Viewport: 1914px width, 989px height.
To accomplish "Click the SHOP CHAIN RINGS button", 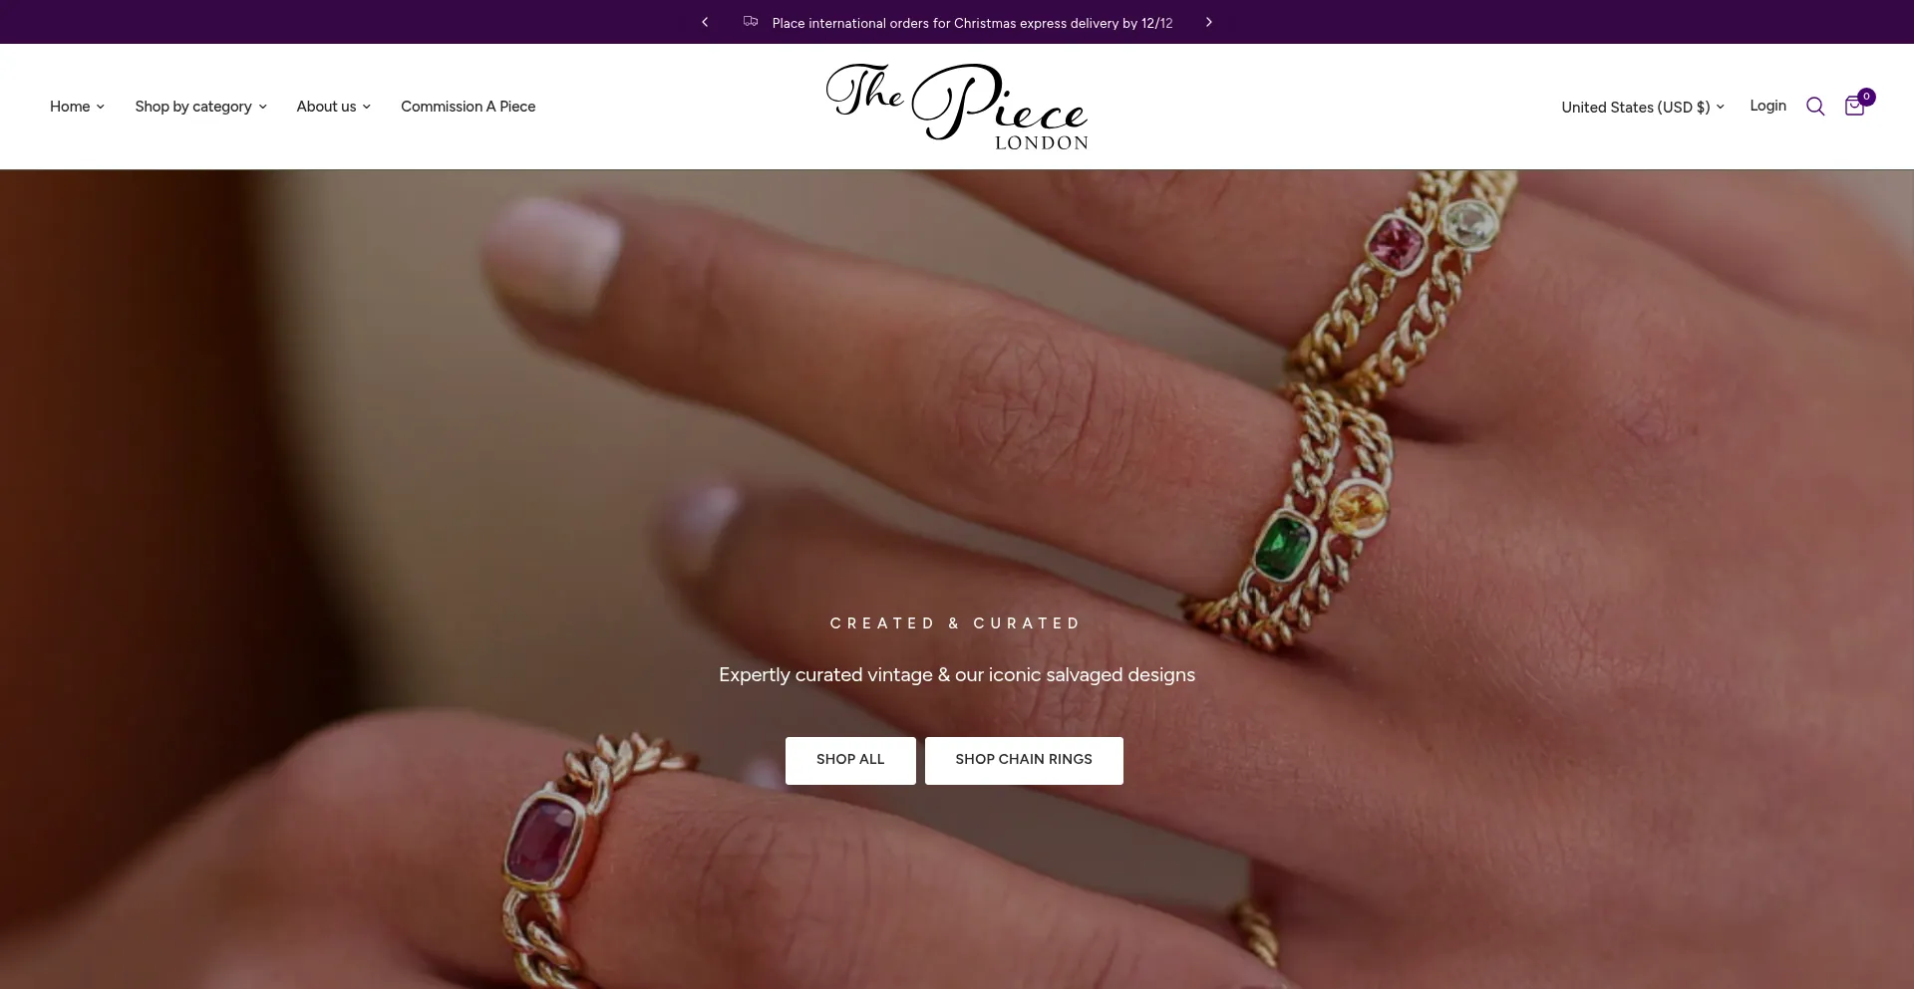I will (1024, 760).
